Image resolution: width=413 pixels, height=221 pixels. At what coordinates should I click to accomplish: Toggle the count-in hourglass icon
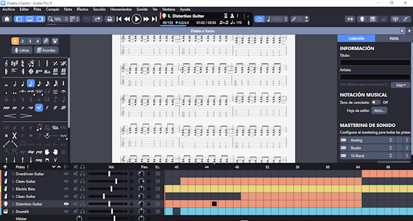pos(226,16)
